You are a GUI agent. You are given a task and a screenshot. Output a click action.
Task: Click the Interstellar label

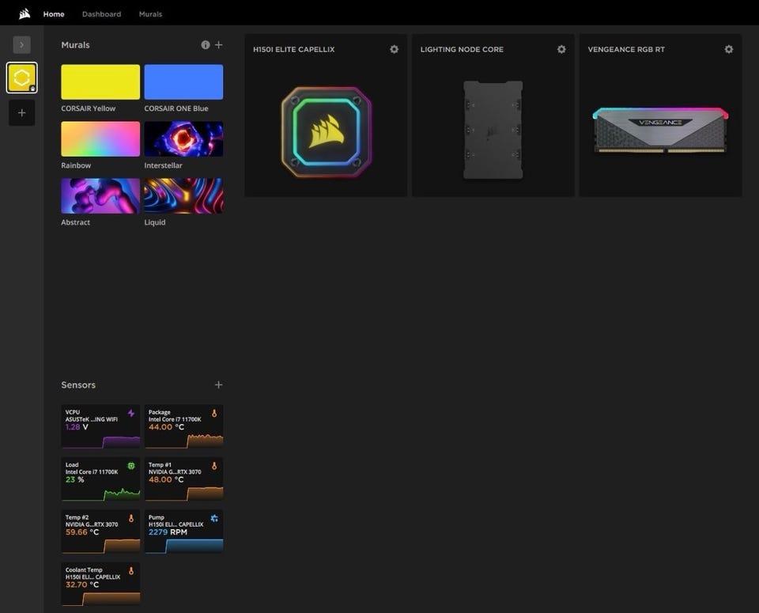pyautogui.click(x=163, y=165)
